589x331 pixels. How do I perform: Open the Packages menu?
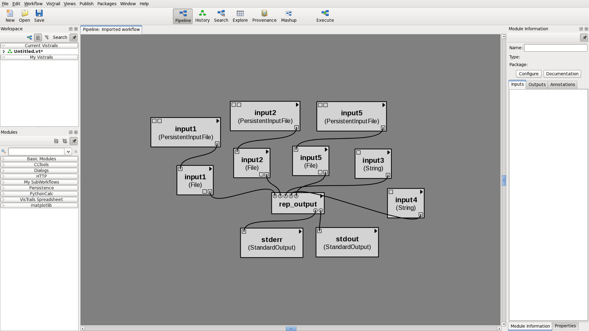coord(106,4)
